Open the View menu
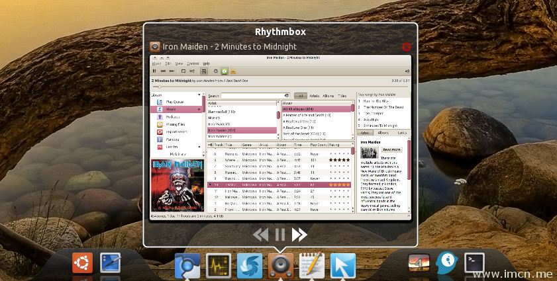557x281 pixels. coord(179,63)
